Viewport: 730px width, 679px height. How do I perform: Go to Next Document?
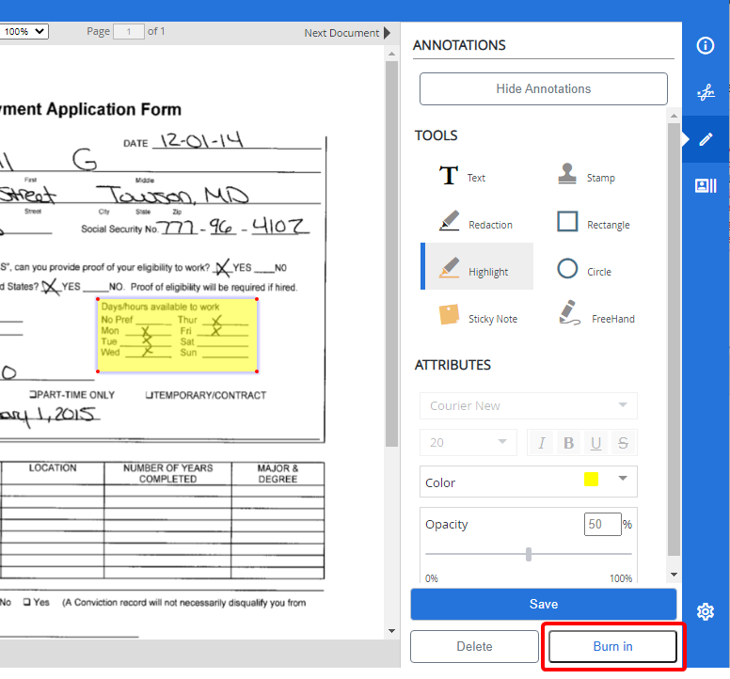(x=347, y=33)
